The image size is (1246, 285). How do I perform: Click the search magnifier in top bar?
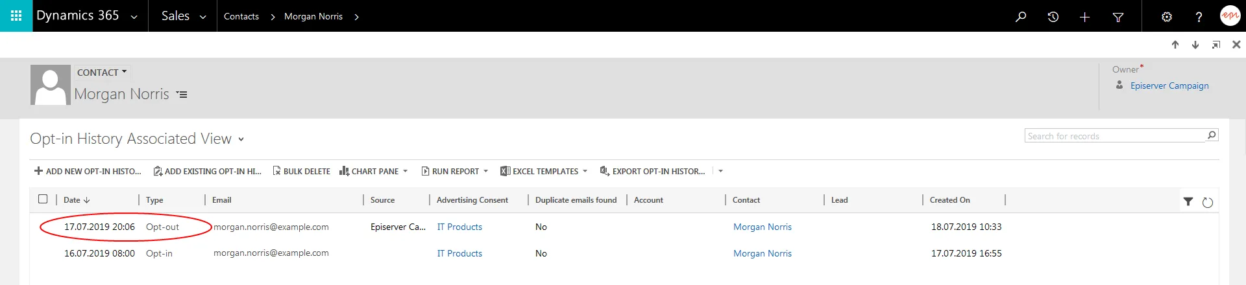1021,16
